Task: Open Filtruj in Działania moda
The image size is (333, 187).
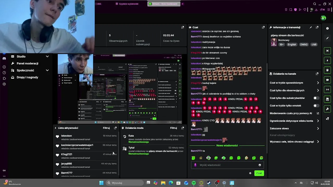Action: coord(174,128)
